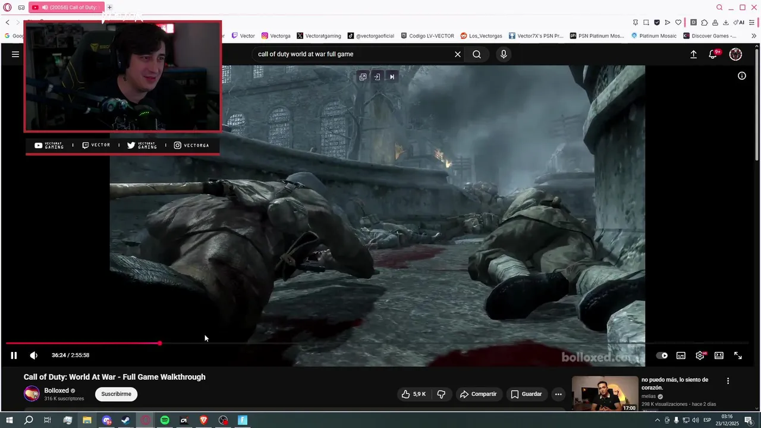Open the Discover Games bookmark
761x428 pixels.
(x=710, y=36)
